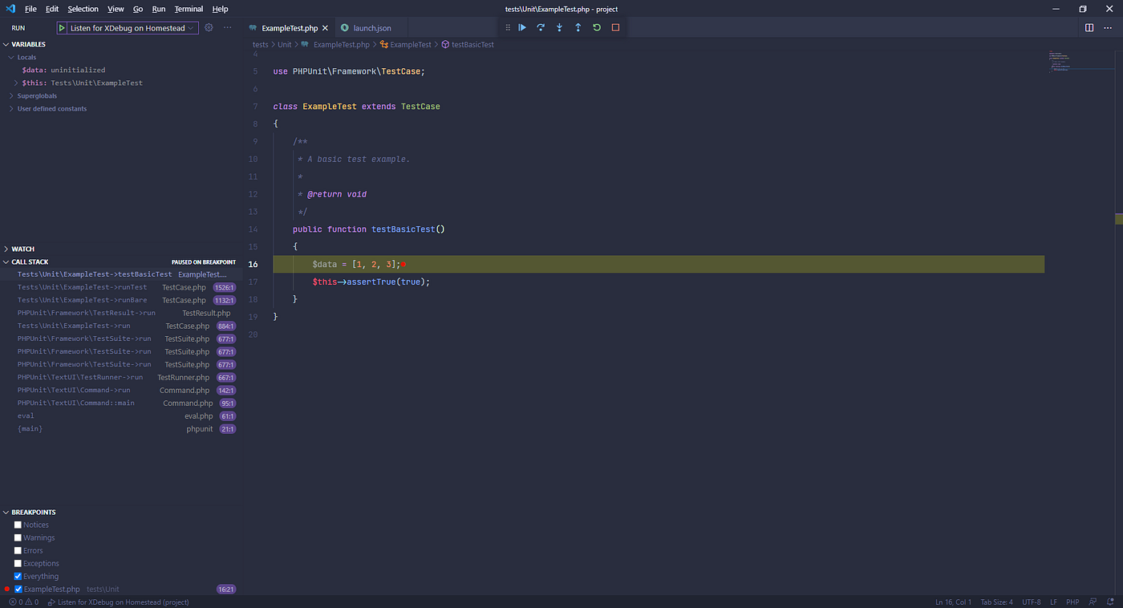Select the {main} phpunit stack frame
The image size is (1123, 608).
coord(120,428)
